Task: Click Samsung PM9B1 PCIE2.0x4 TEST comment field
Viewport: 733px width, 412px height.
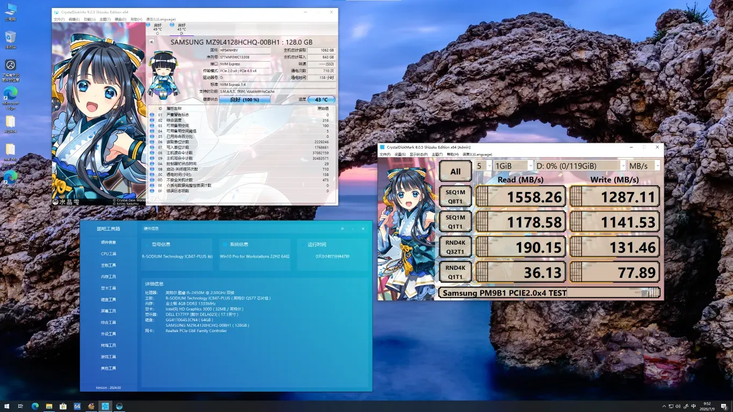Action: pos(550,293)
